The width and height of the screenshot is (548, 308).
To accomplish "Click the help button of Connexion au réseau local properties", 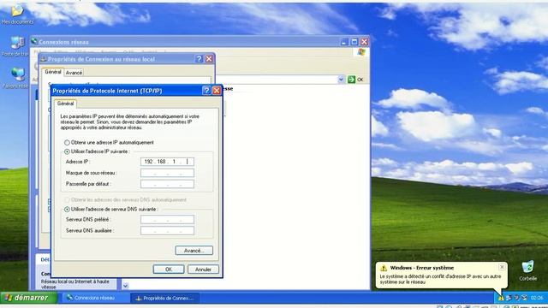I will coord(199,59).
